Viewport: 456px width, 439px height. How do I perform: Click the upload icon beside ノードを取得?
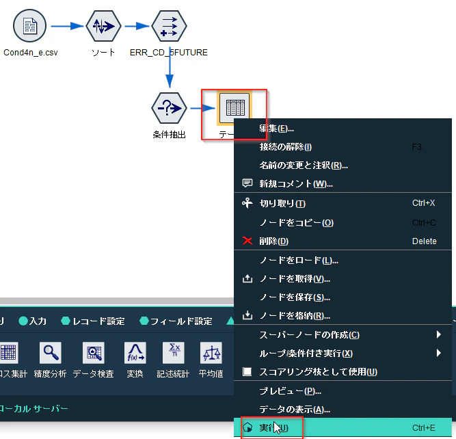click(x=247, y=278)
